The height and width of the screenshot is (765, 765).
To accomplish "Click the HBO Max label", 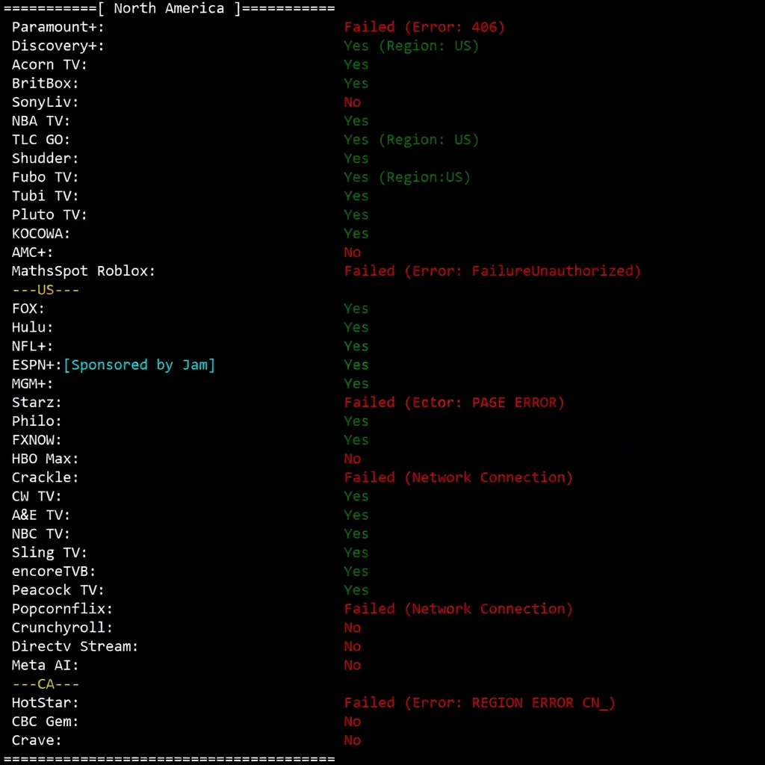I will pyautogui.click(x=46, y=459).
